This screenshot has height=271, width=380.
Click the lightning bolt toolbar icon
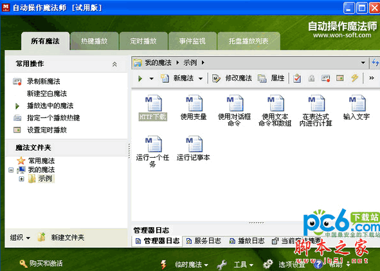354,78
